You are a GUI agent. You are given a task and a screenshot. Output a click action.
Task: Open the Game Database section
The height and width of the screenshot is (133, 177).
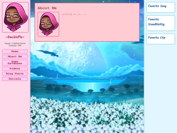15,62
